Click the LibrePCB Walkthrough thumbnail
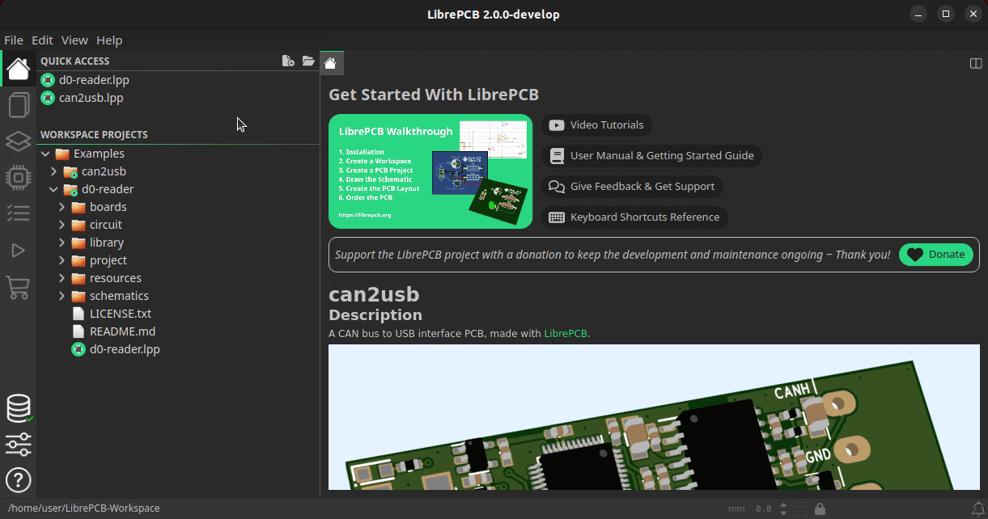 tap(430, 171)
